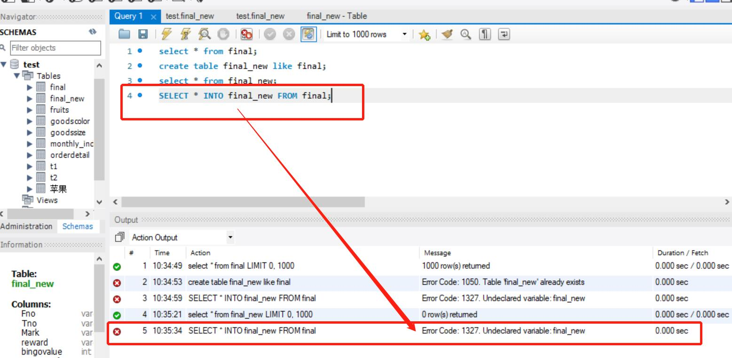Toggle word wrap icon

click(504, 34)
